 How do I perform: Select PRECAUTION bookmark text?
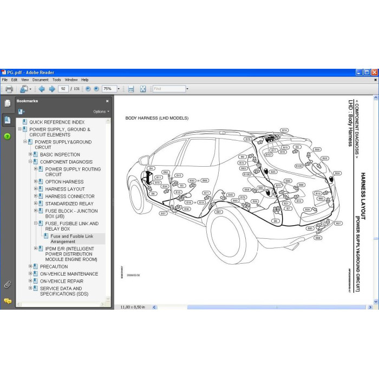(54, 266)
